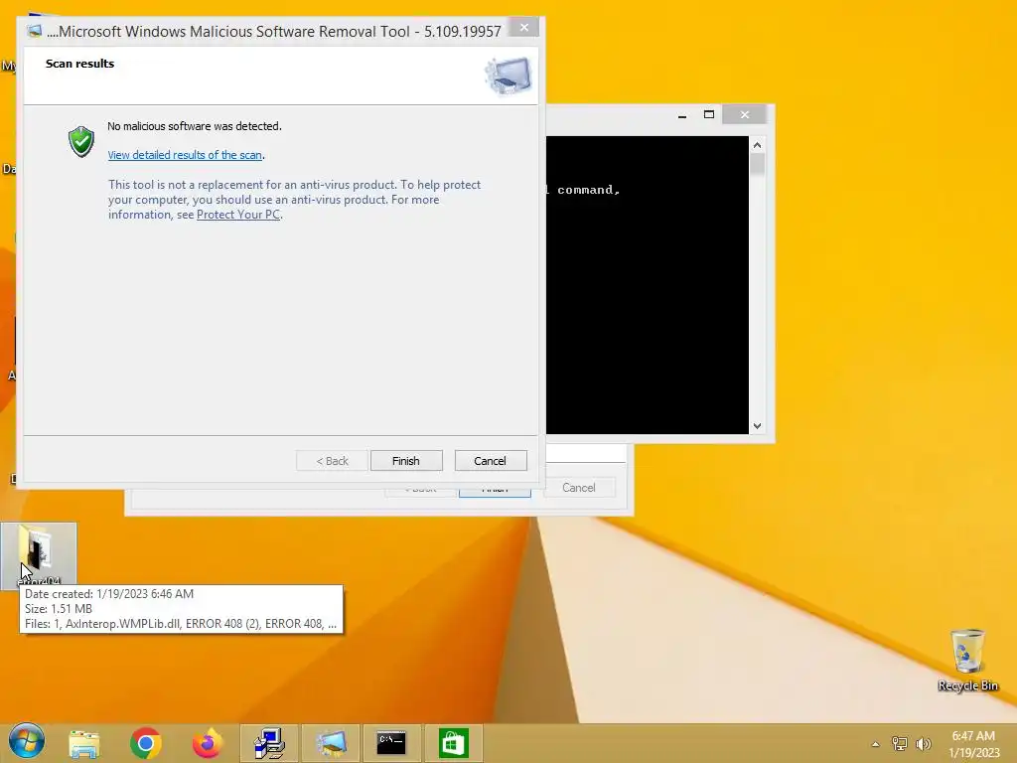Click Cancel in the background wizard window
1017x763 pixels.
(579, 487)
